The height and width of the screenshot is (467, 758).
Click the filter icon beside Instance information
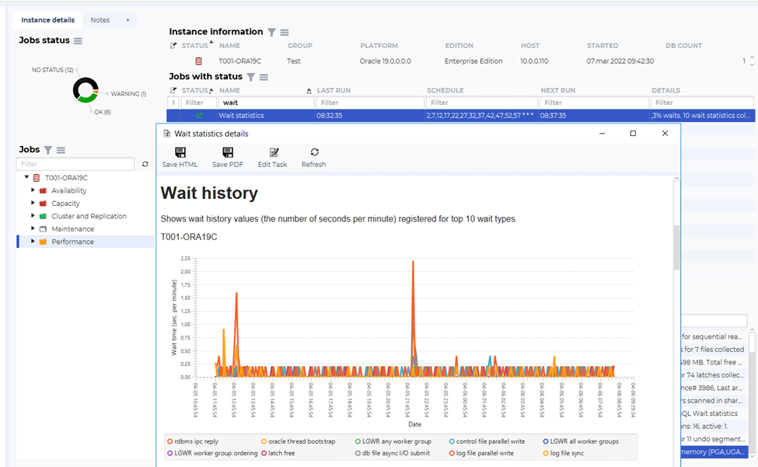(x=271, y=33)
